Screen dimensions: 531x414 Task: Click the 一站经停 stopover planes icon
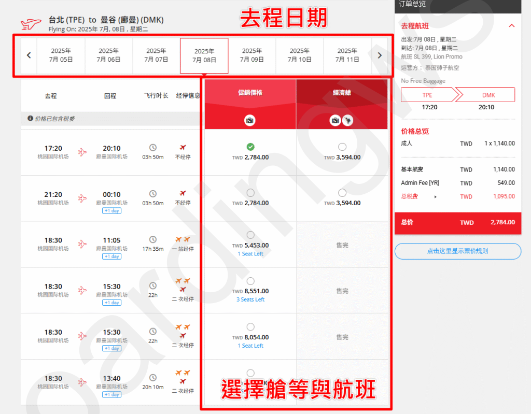pos(183,239)
